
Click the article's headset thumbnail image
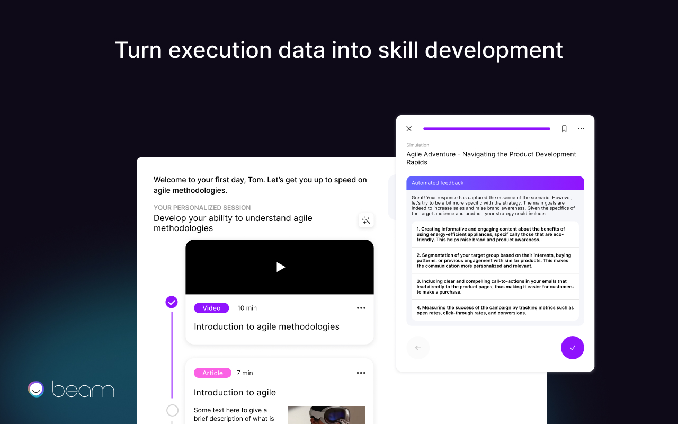coord(326,415)
